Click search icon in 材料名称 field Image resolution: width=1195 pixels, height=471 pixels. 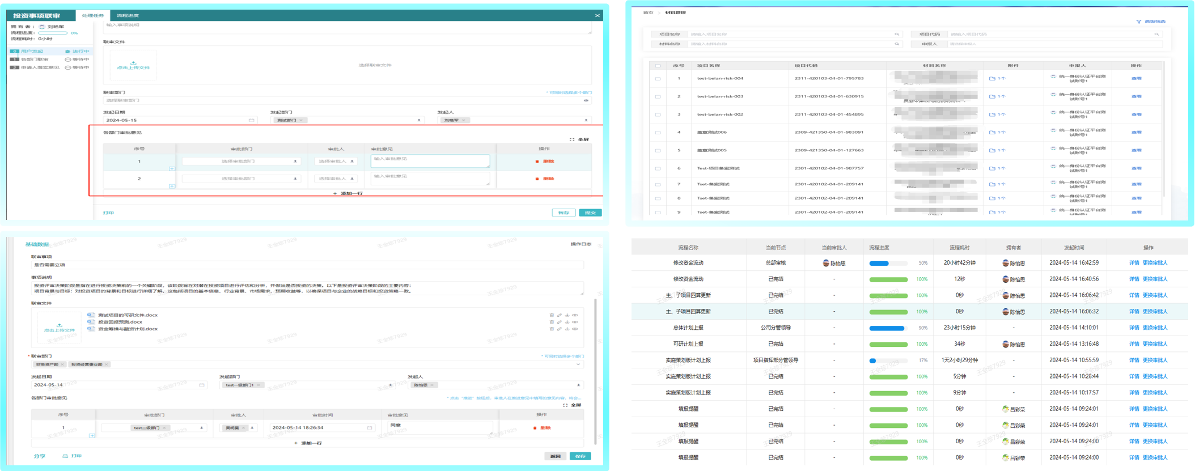click(897, 44)
